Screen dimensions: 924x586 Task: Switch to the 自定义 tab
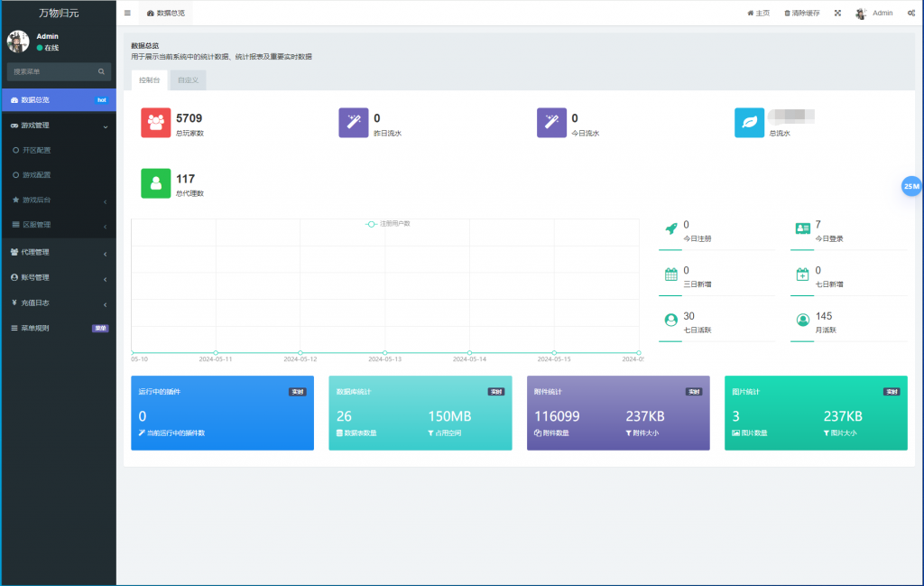pos(188,80)
